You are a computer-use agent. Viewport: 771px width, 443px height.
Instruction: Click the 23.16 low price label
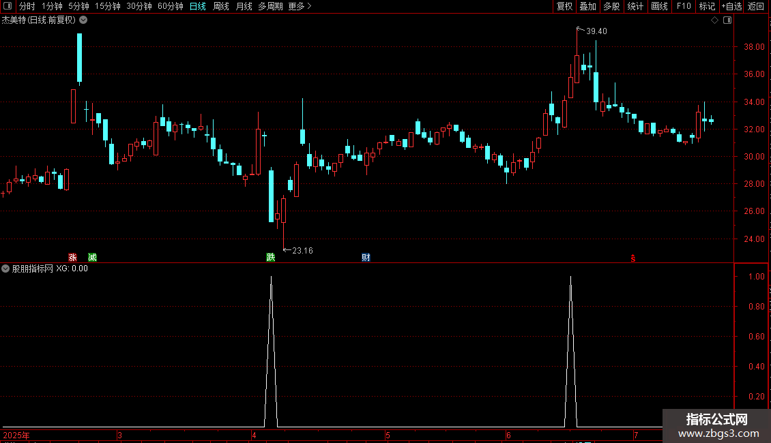tap(302, 251)
